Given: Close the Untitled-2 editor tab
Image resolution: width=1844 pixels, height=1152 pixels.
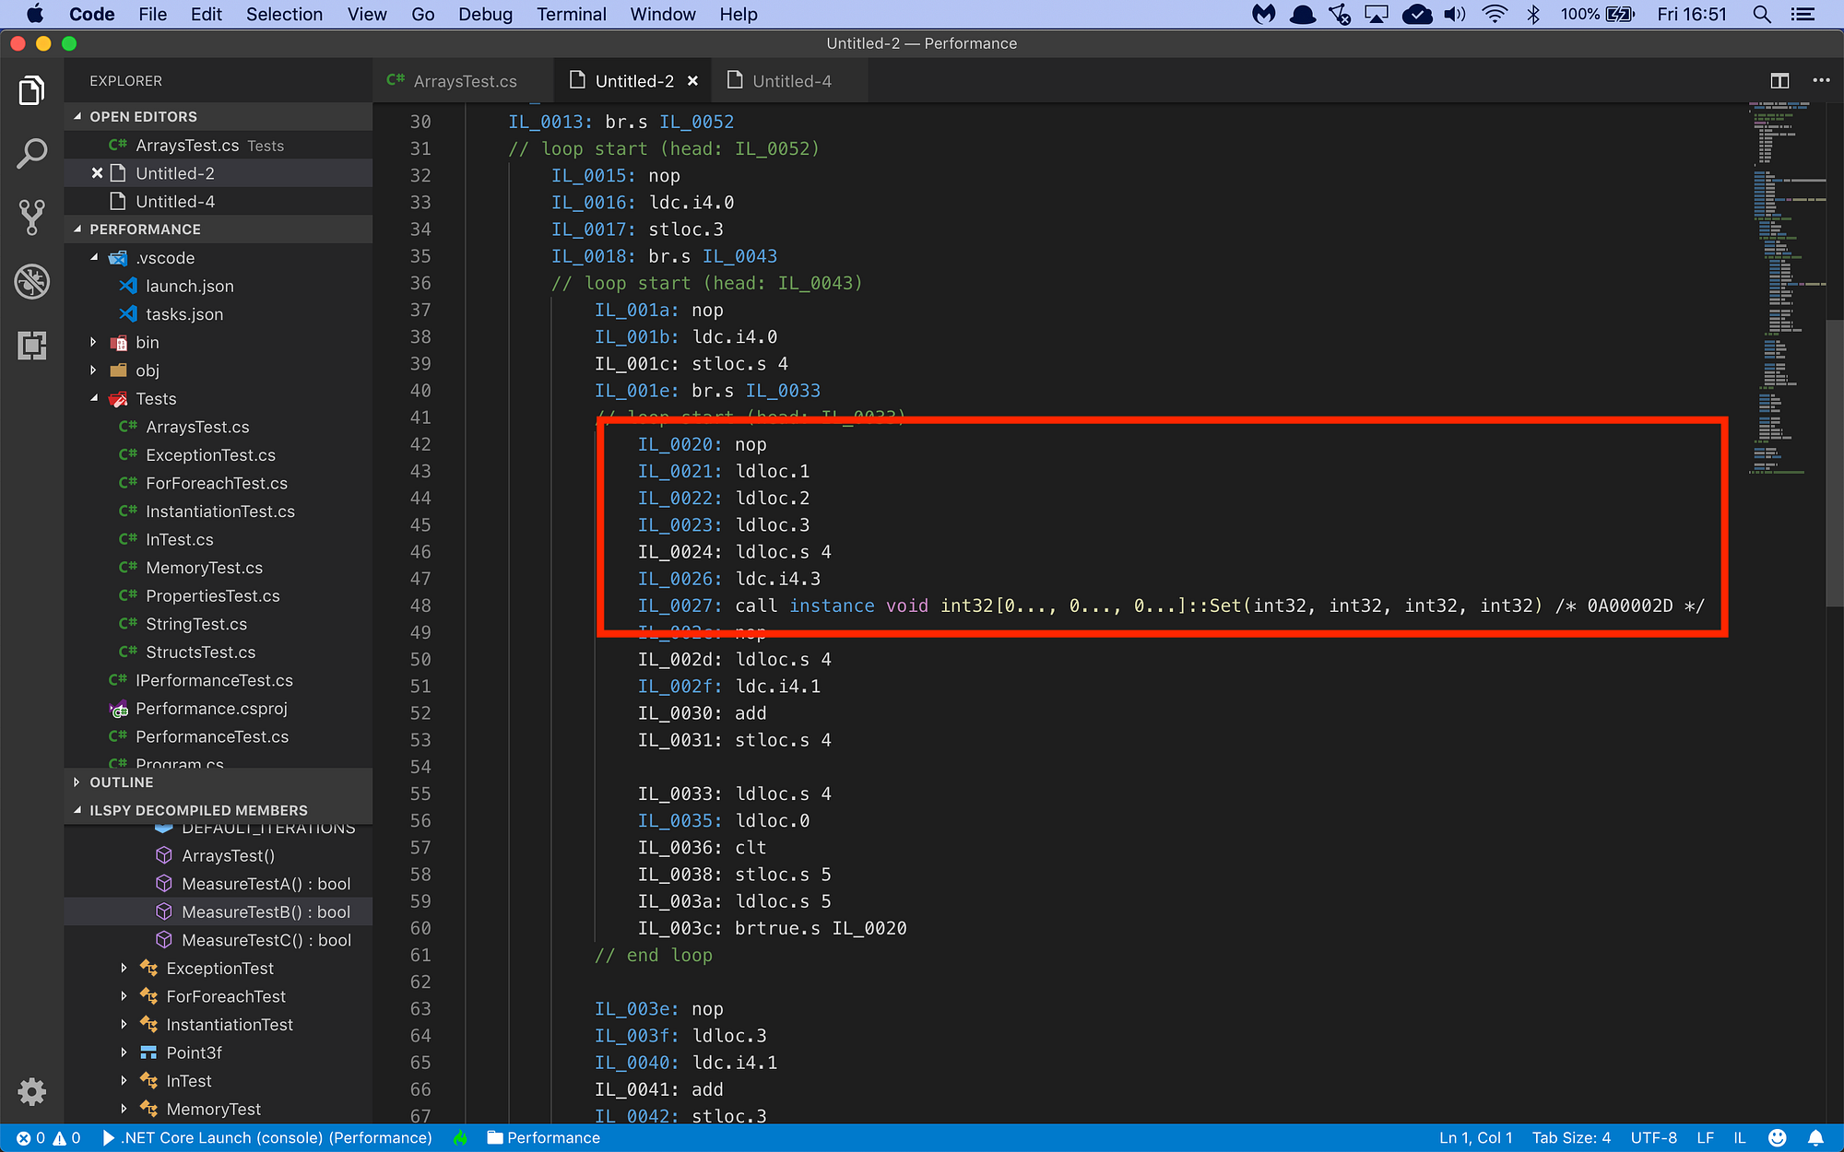Looking at the screenshot, I should [x=692, y=81].
